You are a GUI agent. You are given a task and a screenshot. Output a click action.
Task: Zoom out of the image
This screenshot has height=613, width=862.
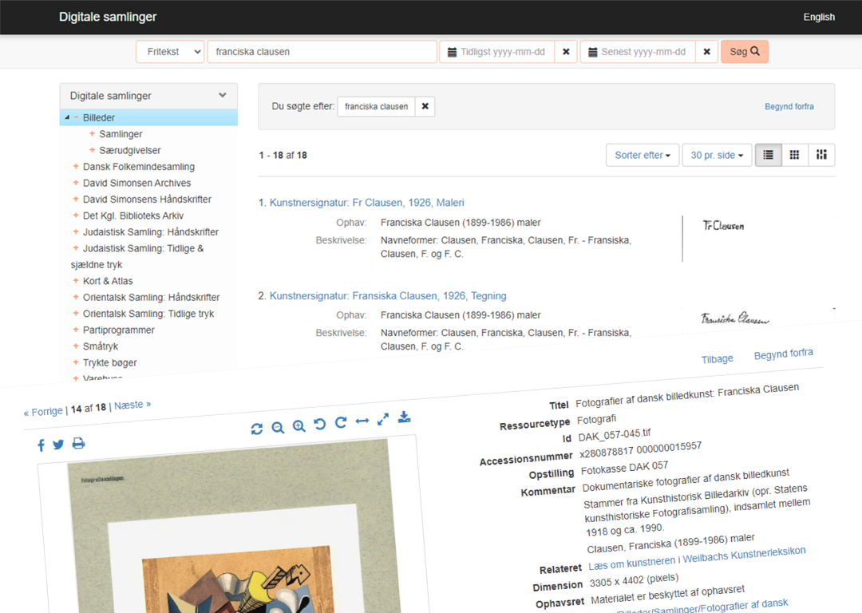[278, 427]
